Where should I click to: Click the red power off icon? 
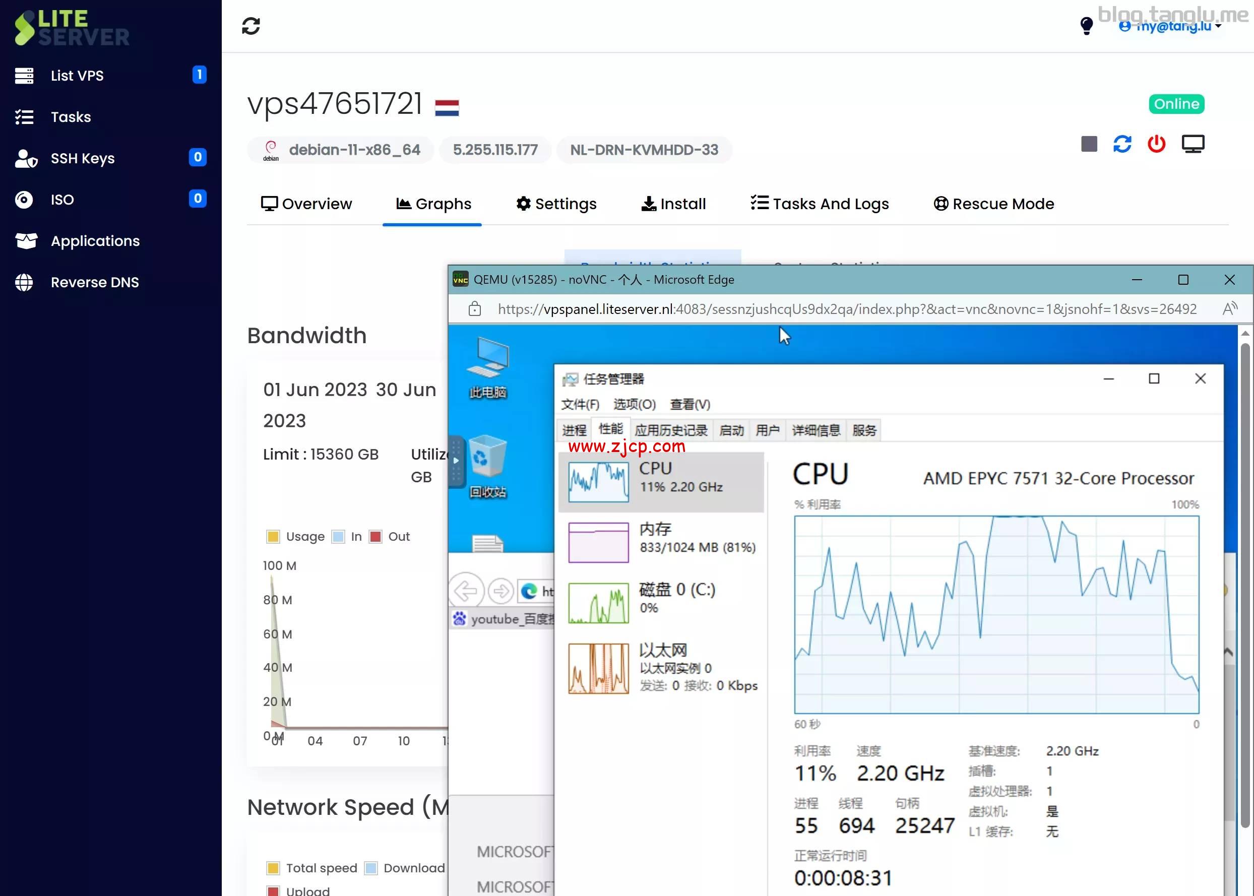(1156, 144)
